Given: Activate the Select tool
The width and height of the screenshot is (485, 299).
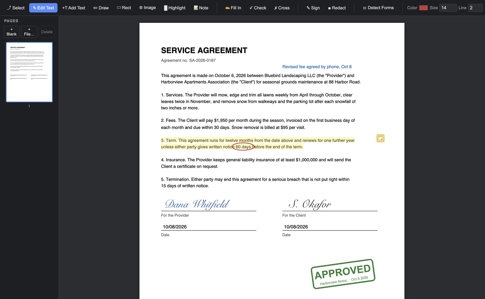Looking at the screenshot, I should coord(16,8).
